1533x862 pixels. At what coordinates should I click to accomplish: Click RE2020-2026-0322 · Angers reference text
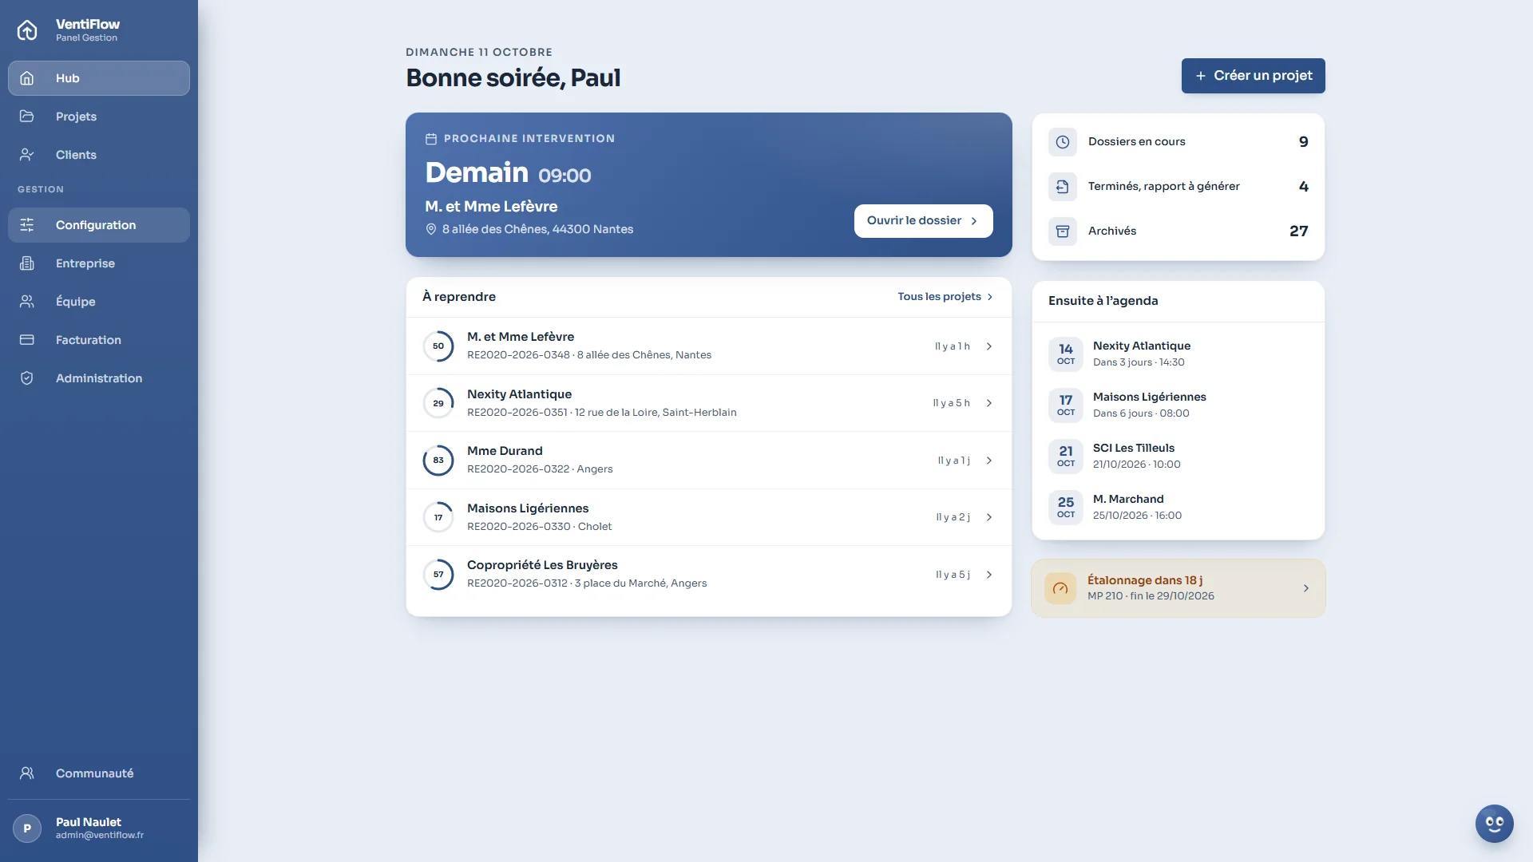tap(540, 469)
